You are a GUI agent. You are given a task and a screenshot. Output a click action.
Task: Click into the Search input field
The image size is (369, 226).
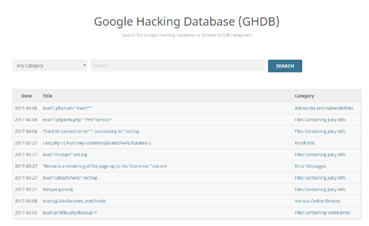pos(178,66)
